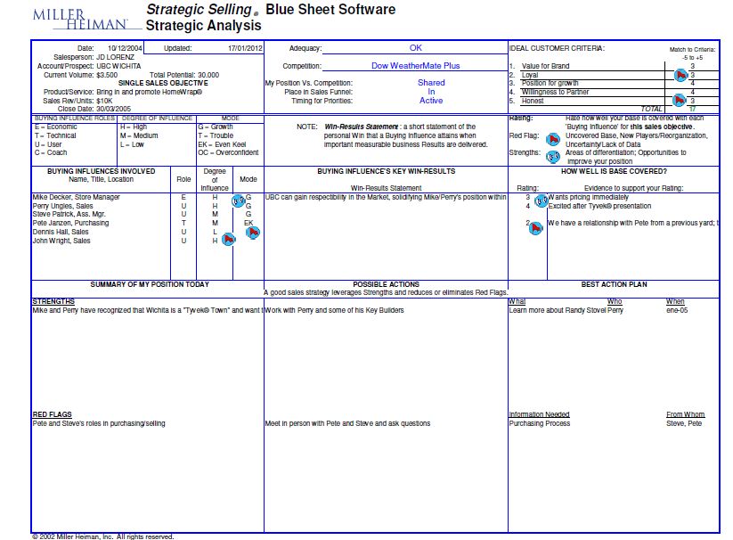733x540 pixels.
Task: Click 'Steve Patrick, Ass. Mgr.' row
Action: (x=69, y=214)
